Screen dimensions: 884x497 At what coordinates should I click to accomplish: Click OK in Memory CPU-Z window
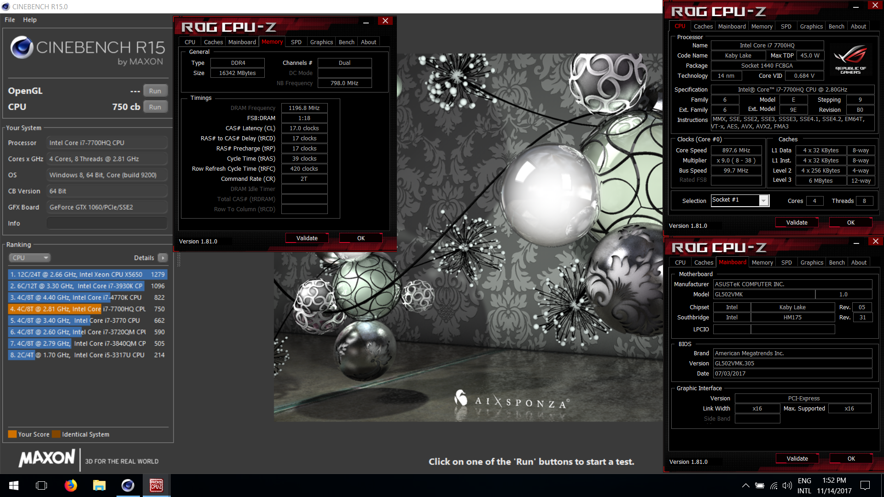point(361,238)
